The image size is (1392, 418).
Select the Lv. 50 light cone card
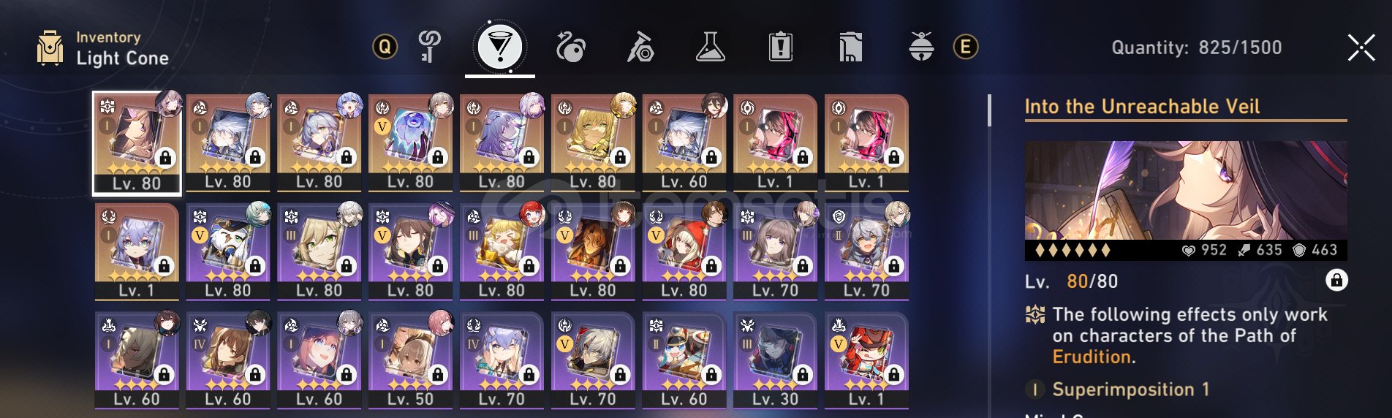[x=410, y=360]
